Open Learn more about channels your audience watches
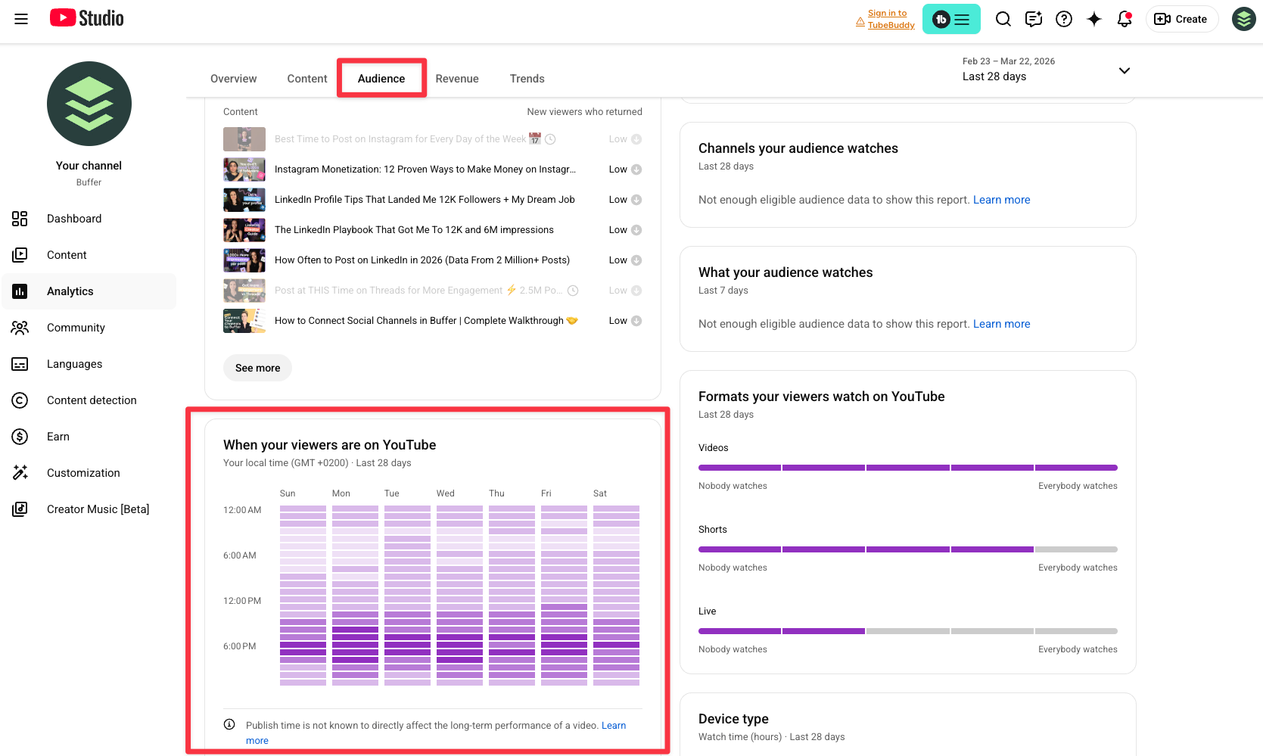 tap(1002, 199)
